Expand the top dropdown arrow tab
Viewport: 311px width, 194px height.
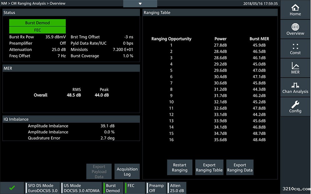140,4
